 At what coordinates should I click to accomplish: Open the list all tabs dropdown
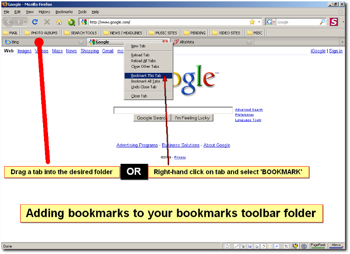point(342,42)
